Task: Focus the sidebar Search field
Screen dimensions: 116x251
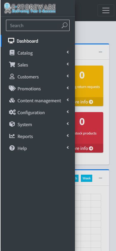Action: tap(38, 25)
